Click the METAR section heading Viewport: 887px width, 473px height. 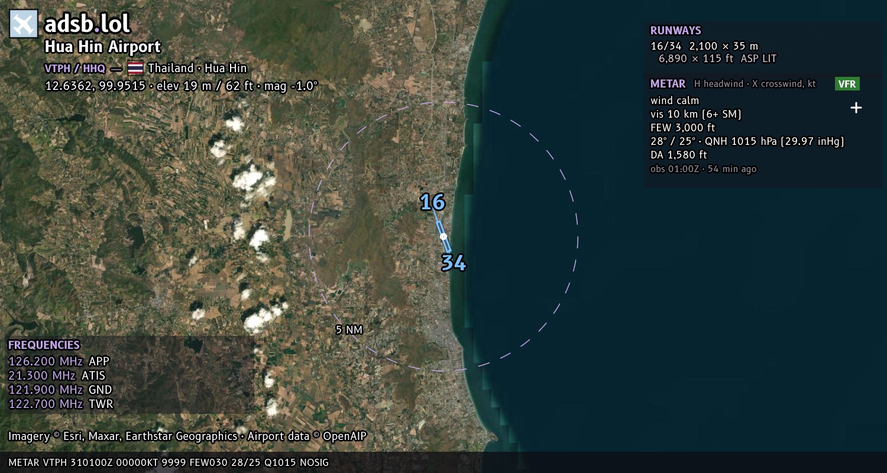tap(668, 84)
